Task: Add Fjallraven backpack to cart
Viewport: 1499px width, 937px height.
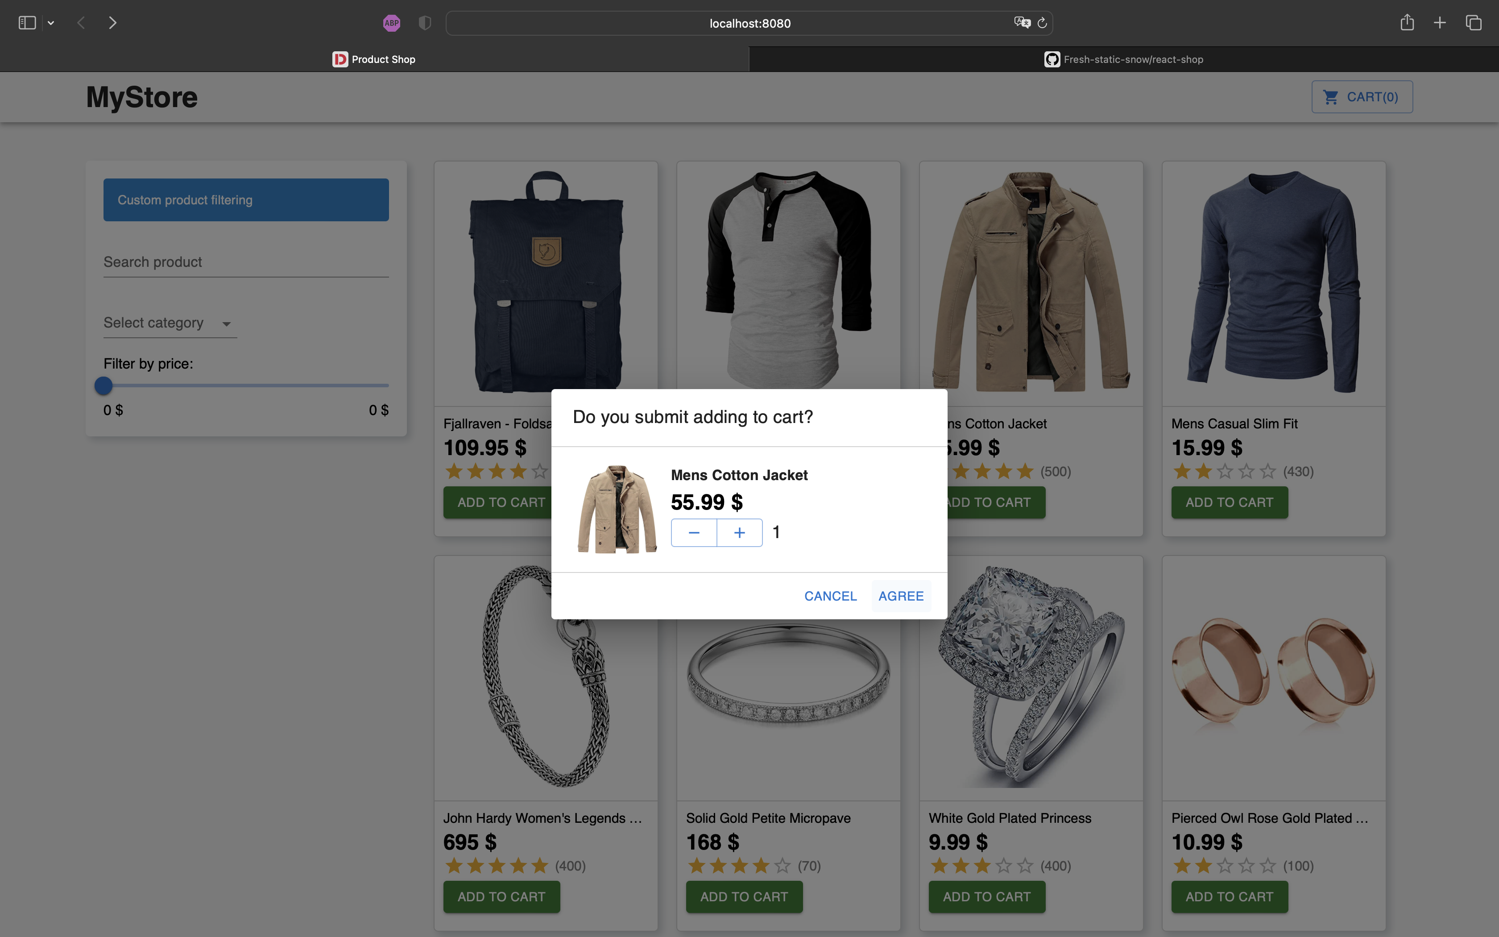Action: click(x=497, y=502)
